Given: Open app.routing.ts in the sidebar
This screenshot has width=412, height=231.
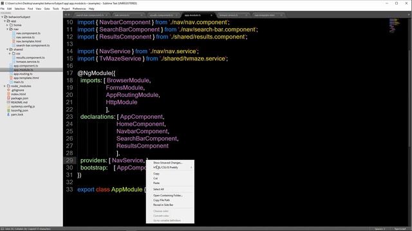Looking at the screenshot, I should (23, 74).
